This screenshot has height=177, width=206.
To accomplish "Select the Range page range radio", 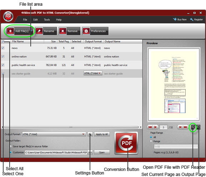I will click(151, 141).
